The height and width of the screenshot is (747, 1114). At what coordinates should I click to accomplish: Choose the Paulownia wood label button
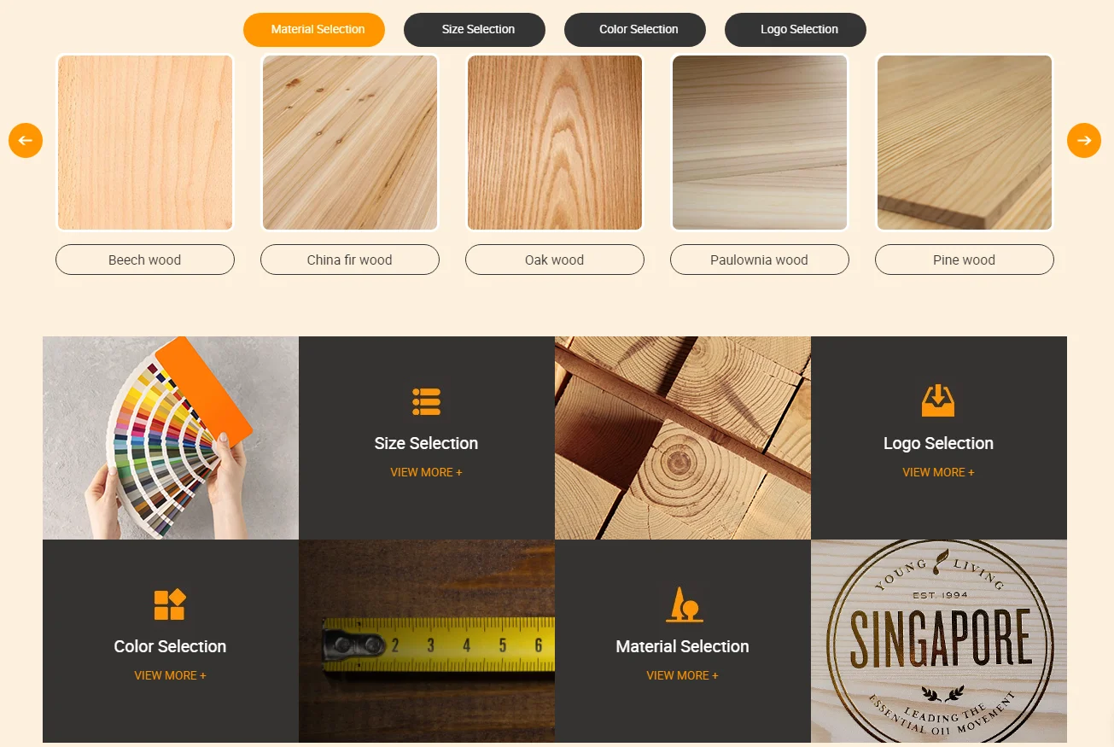pyautogui.click(x=760, y=260)
